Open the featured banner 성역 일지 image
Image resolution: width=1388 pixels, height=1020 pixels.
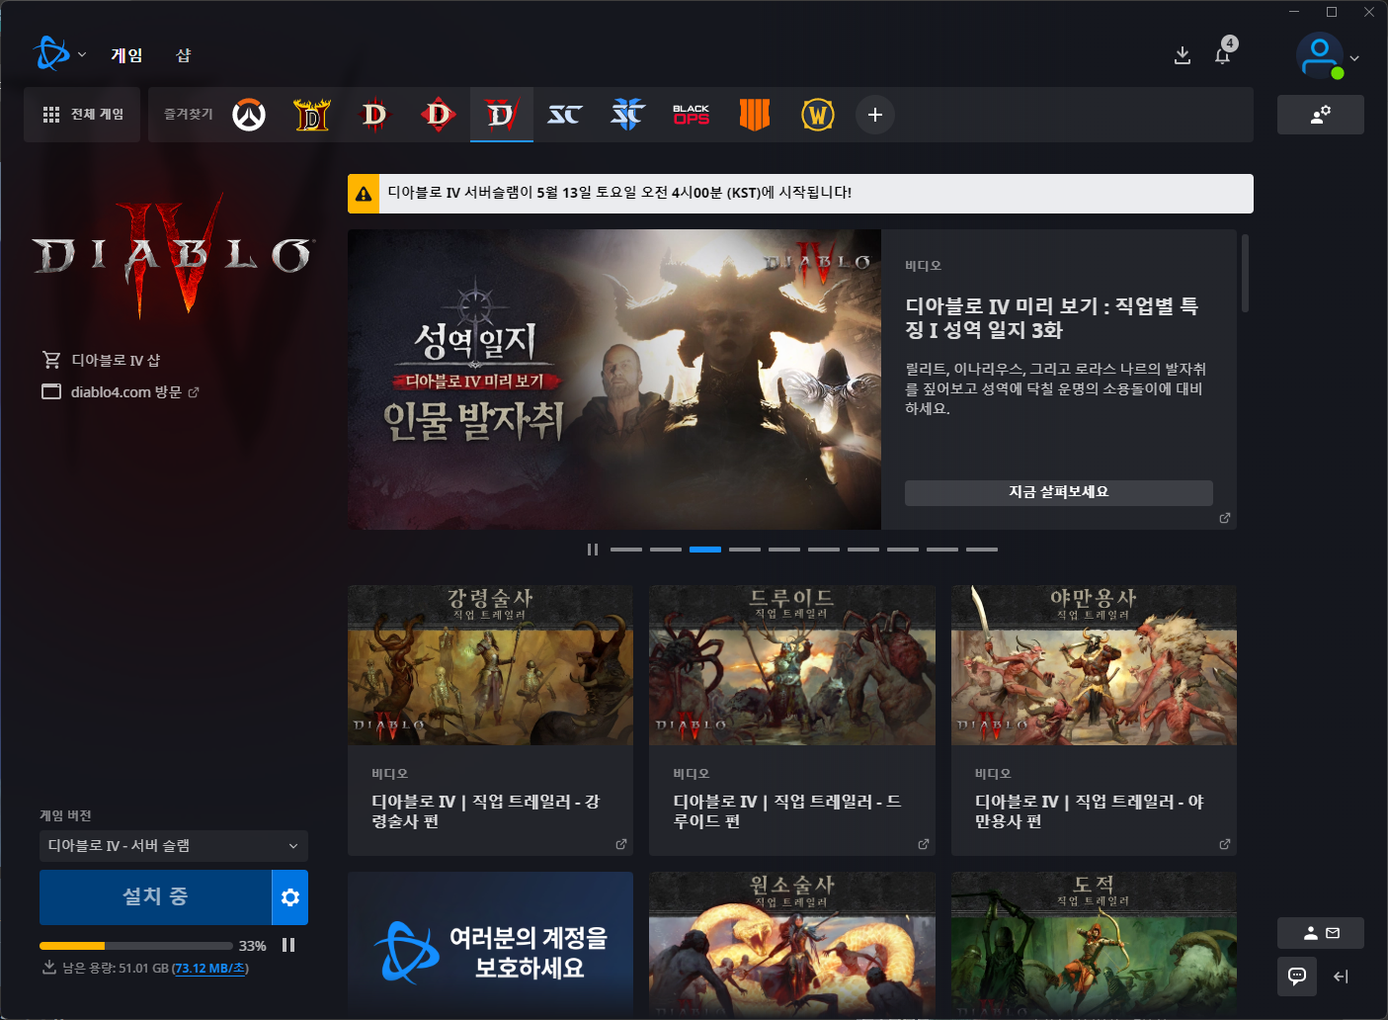pyautogui.click(x=614, y=380)
